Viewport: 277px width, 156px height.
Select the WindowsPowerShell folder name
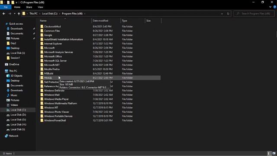55,120
